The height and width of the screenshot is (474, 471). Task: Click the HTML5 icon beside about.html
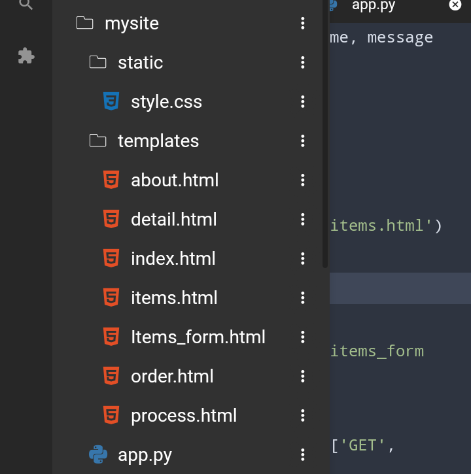111,180
